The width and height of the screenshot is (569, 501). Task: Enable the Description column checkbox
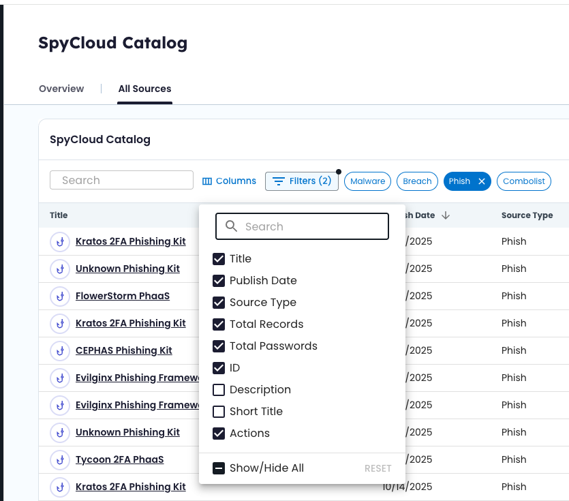click(x=219, y=389)
